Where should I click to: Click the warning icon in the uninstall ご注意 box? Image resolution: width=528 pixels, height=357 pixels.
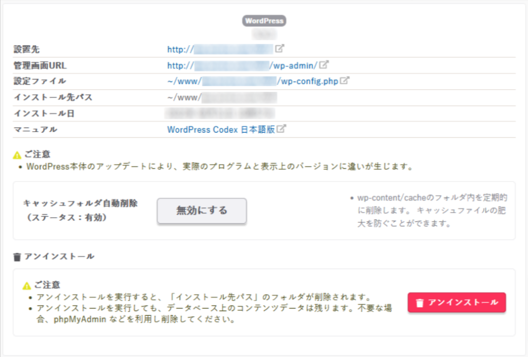27,286
